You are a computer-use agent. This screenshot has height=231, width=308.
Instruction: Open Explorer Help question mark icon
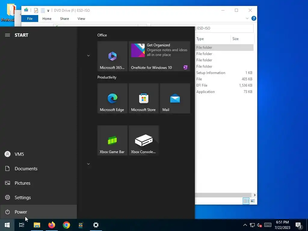click(254, 18)
